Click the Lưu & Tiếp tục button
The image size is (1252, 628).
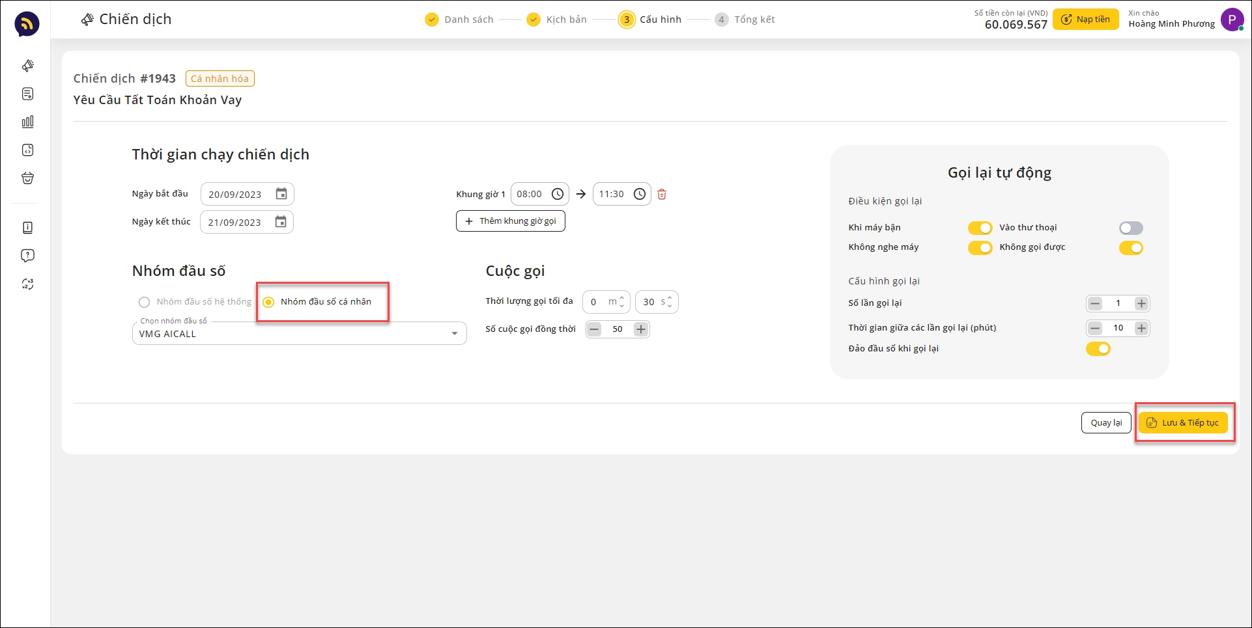click(x=1183, y=422)
